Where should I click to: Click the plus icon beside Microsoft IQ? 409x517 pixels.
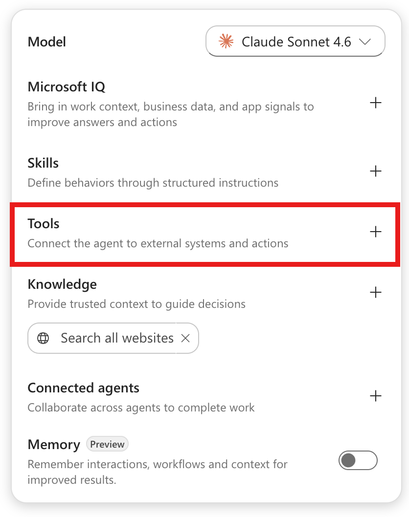376,103
